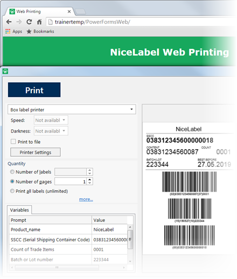Go to browser home page icon

tap(39, 22)
